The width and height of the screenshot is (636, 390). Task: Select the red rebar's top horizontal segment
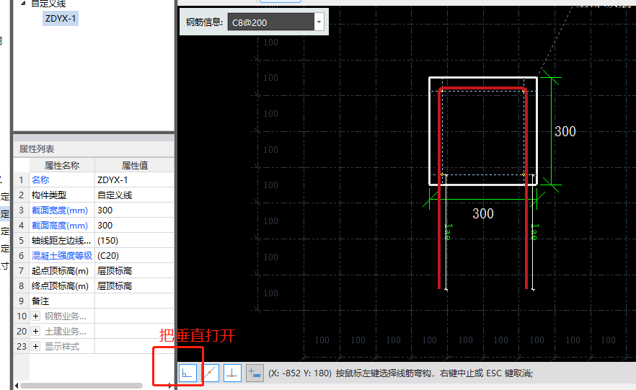click(482, 88)
